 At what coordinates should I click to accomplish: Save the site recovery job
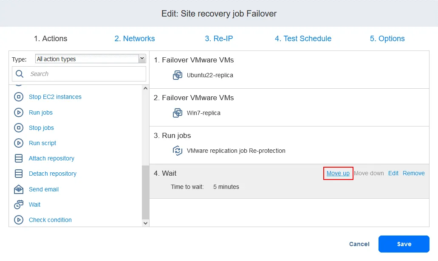click(404, 244)
